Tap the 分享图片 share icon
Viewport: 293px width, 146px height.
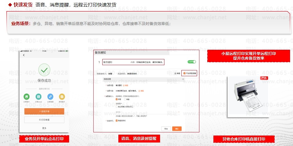(27, 97)
